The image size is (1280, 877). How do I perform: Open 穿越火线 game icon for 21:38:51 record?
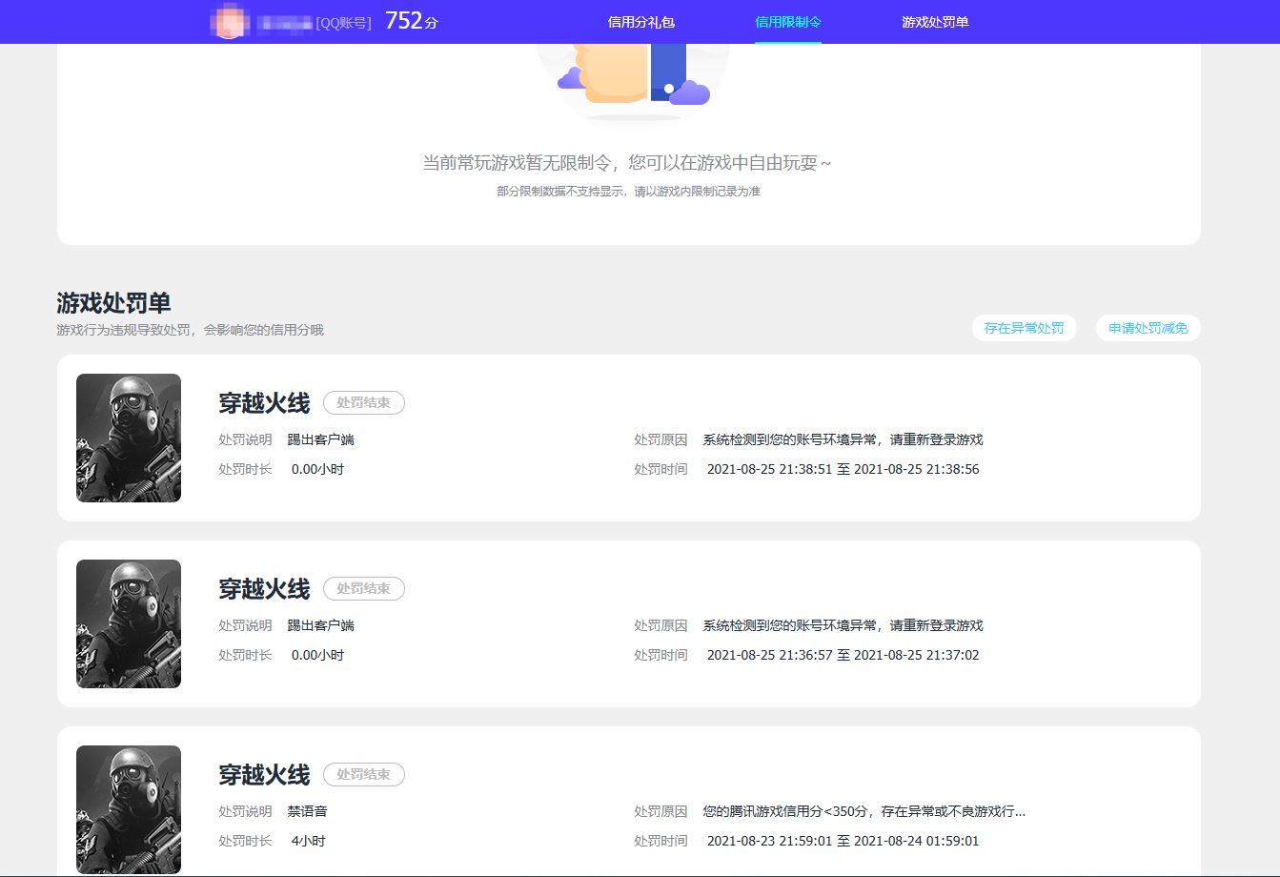point(129,438)
